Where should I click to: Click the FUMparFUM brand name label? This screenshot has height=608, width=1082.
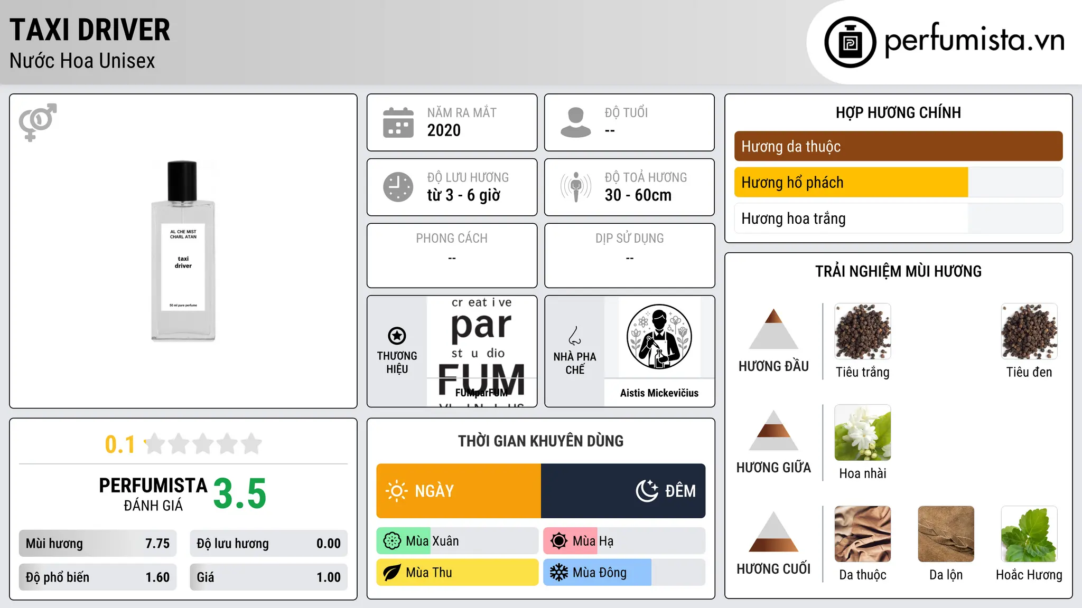[482, 393]
